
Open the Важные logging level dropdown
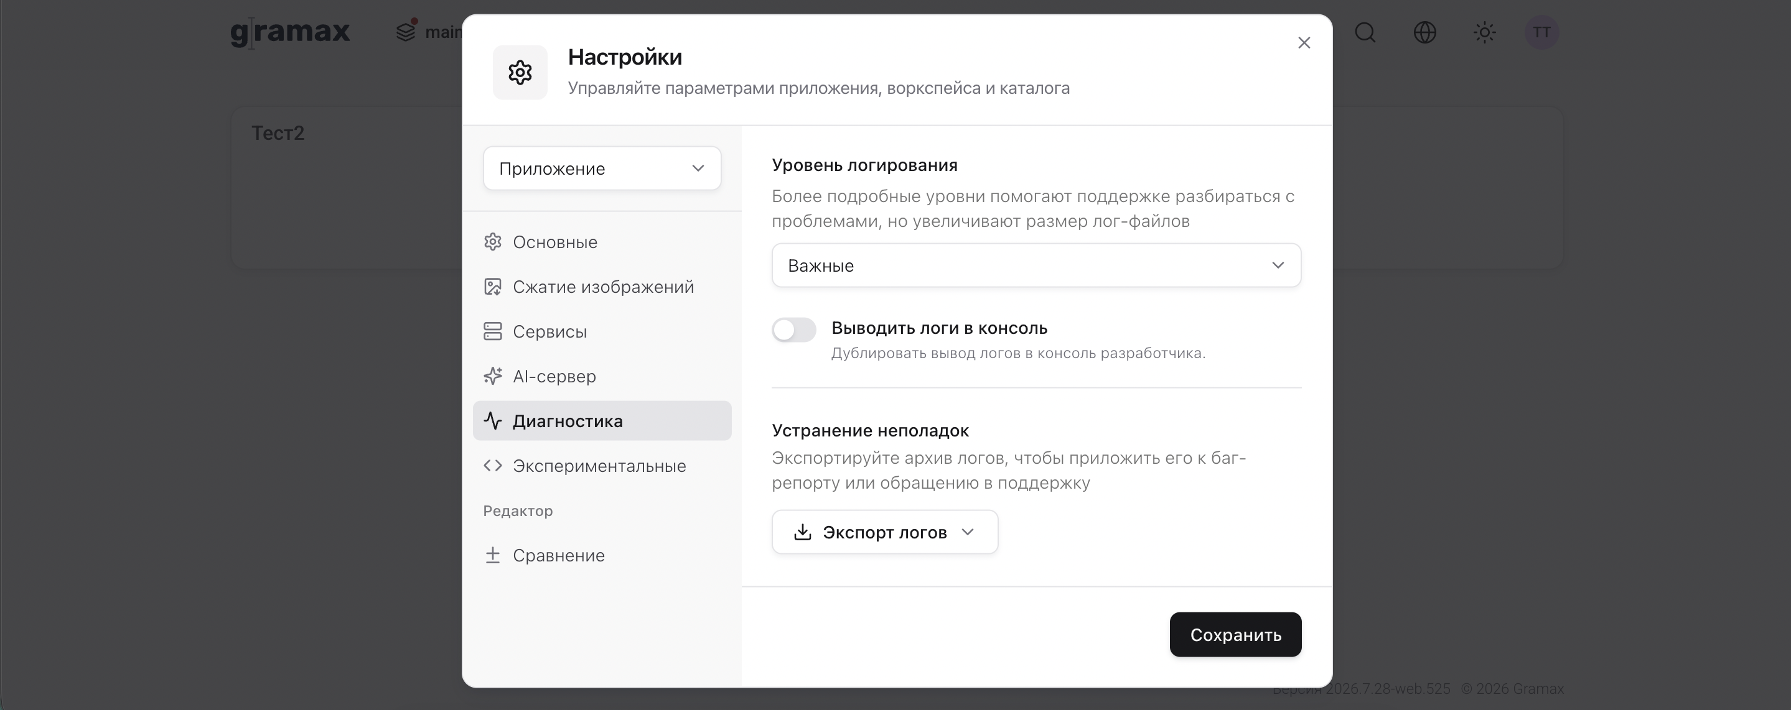pos(1036,265)
